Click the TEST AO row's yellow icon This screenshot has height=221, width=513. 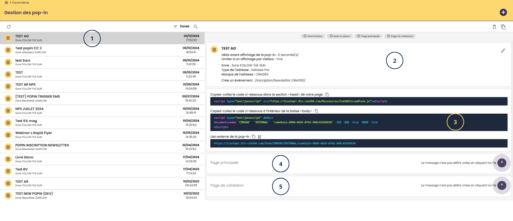[8, 38]
